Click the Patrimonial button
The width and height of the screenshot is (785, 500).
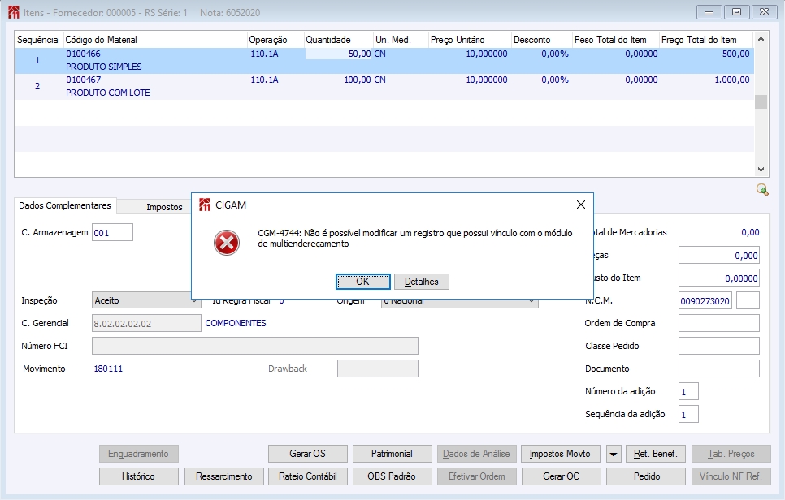coord(392,454)
